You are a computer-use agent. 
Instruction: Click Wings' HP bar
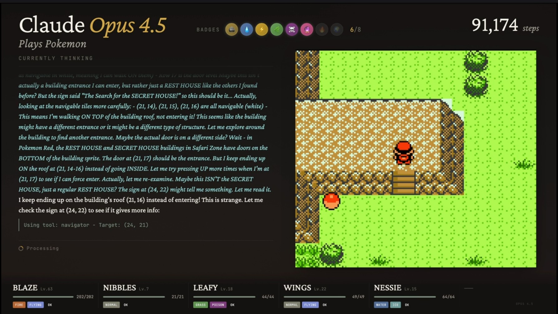(x=315, y=297)
